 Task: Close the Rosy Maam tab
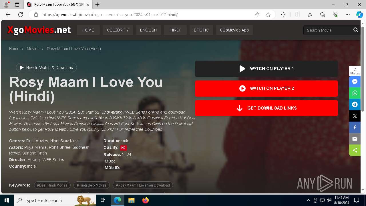(88, 5)
